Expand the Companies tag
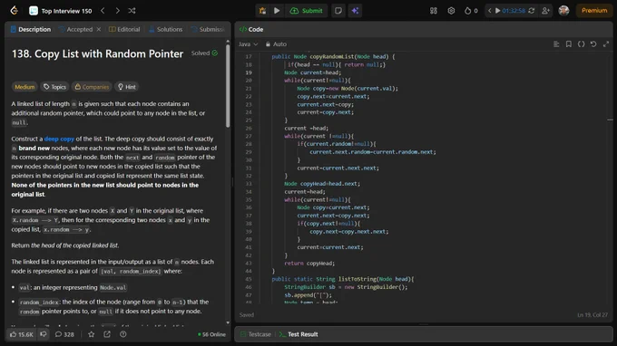 click(92, 87)
